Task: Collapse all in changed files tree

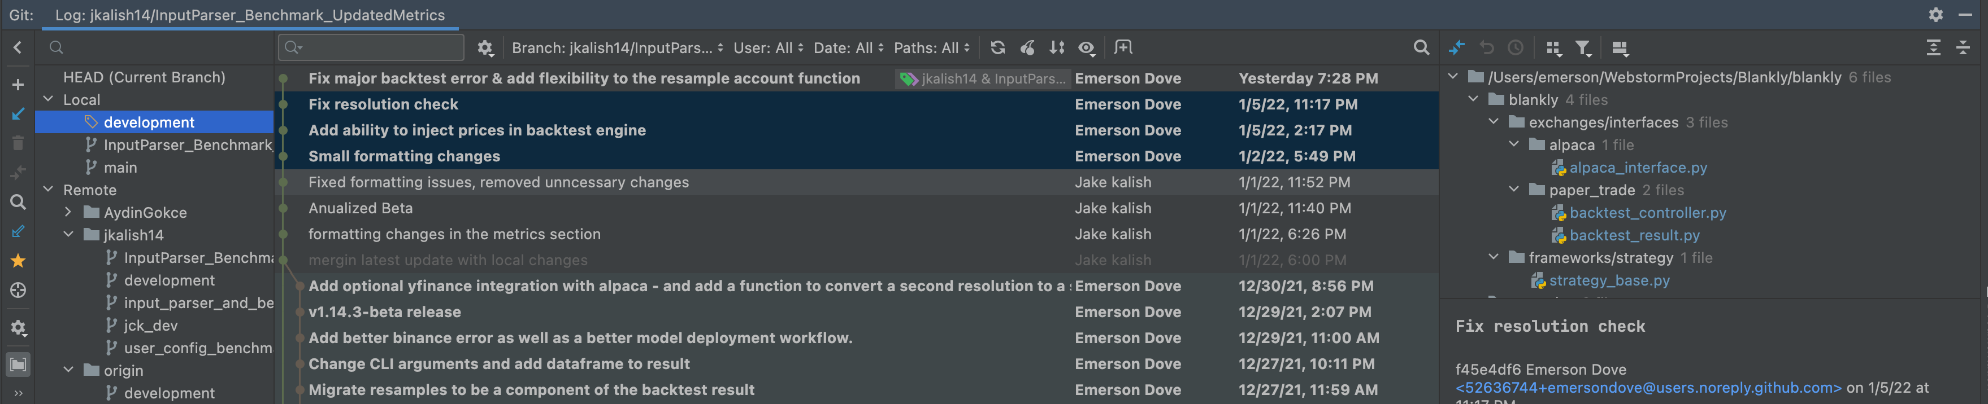Action: pyautogui.click(x=1963, y=48)
